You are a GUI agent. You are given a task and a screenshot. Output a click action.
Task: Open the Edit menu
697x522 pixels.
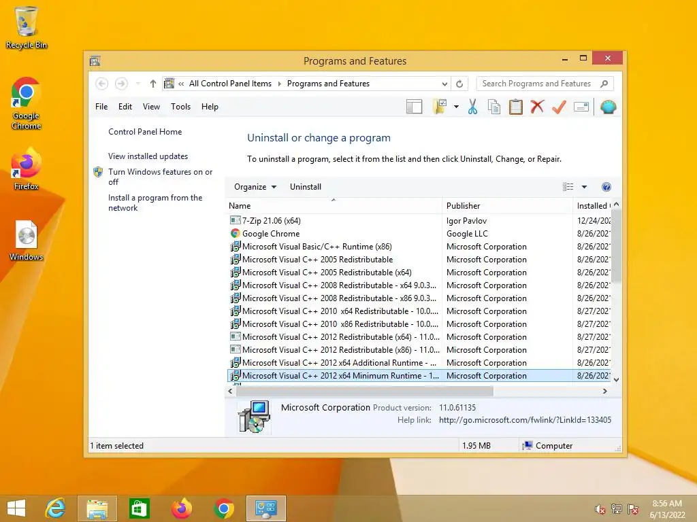tap(125, 107)
